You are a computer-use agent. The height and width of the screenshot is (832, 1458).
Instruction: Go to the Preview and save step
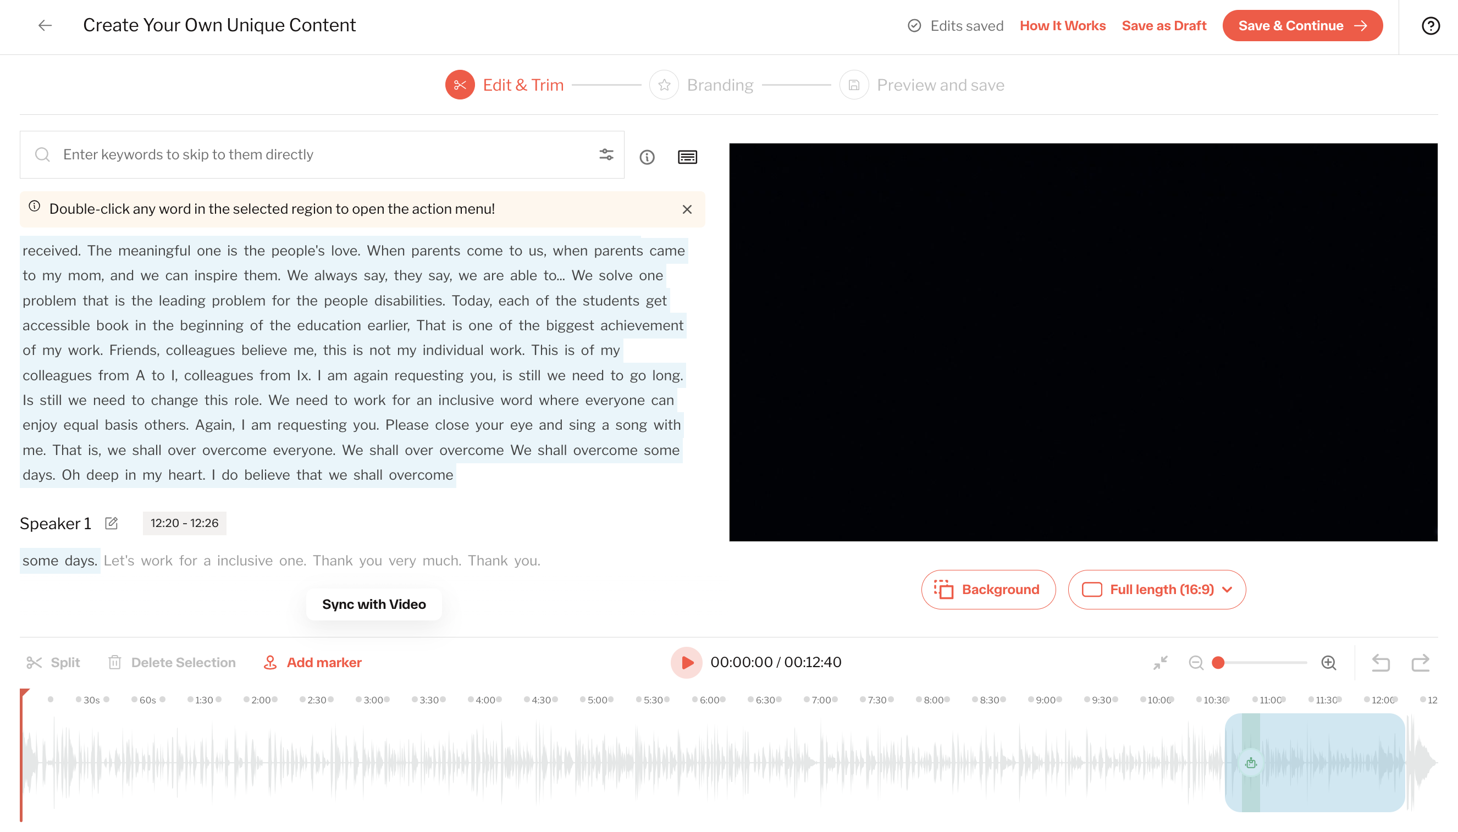(x=921, y=85)
